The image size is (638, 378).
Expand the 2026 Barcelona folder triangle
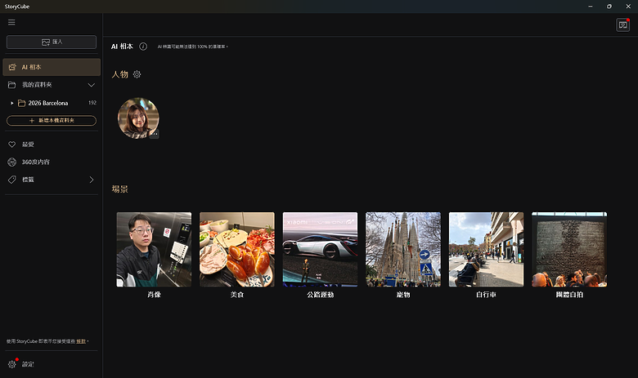[x=11, y=103]
